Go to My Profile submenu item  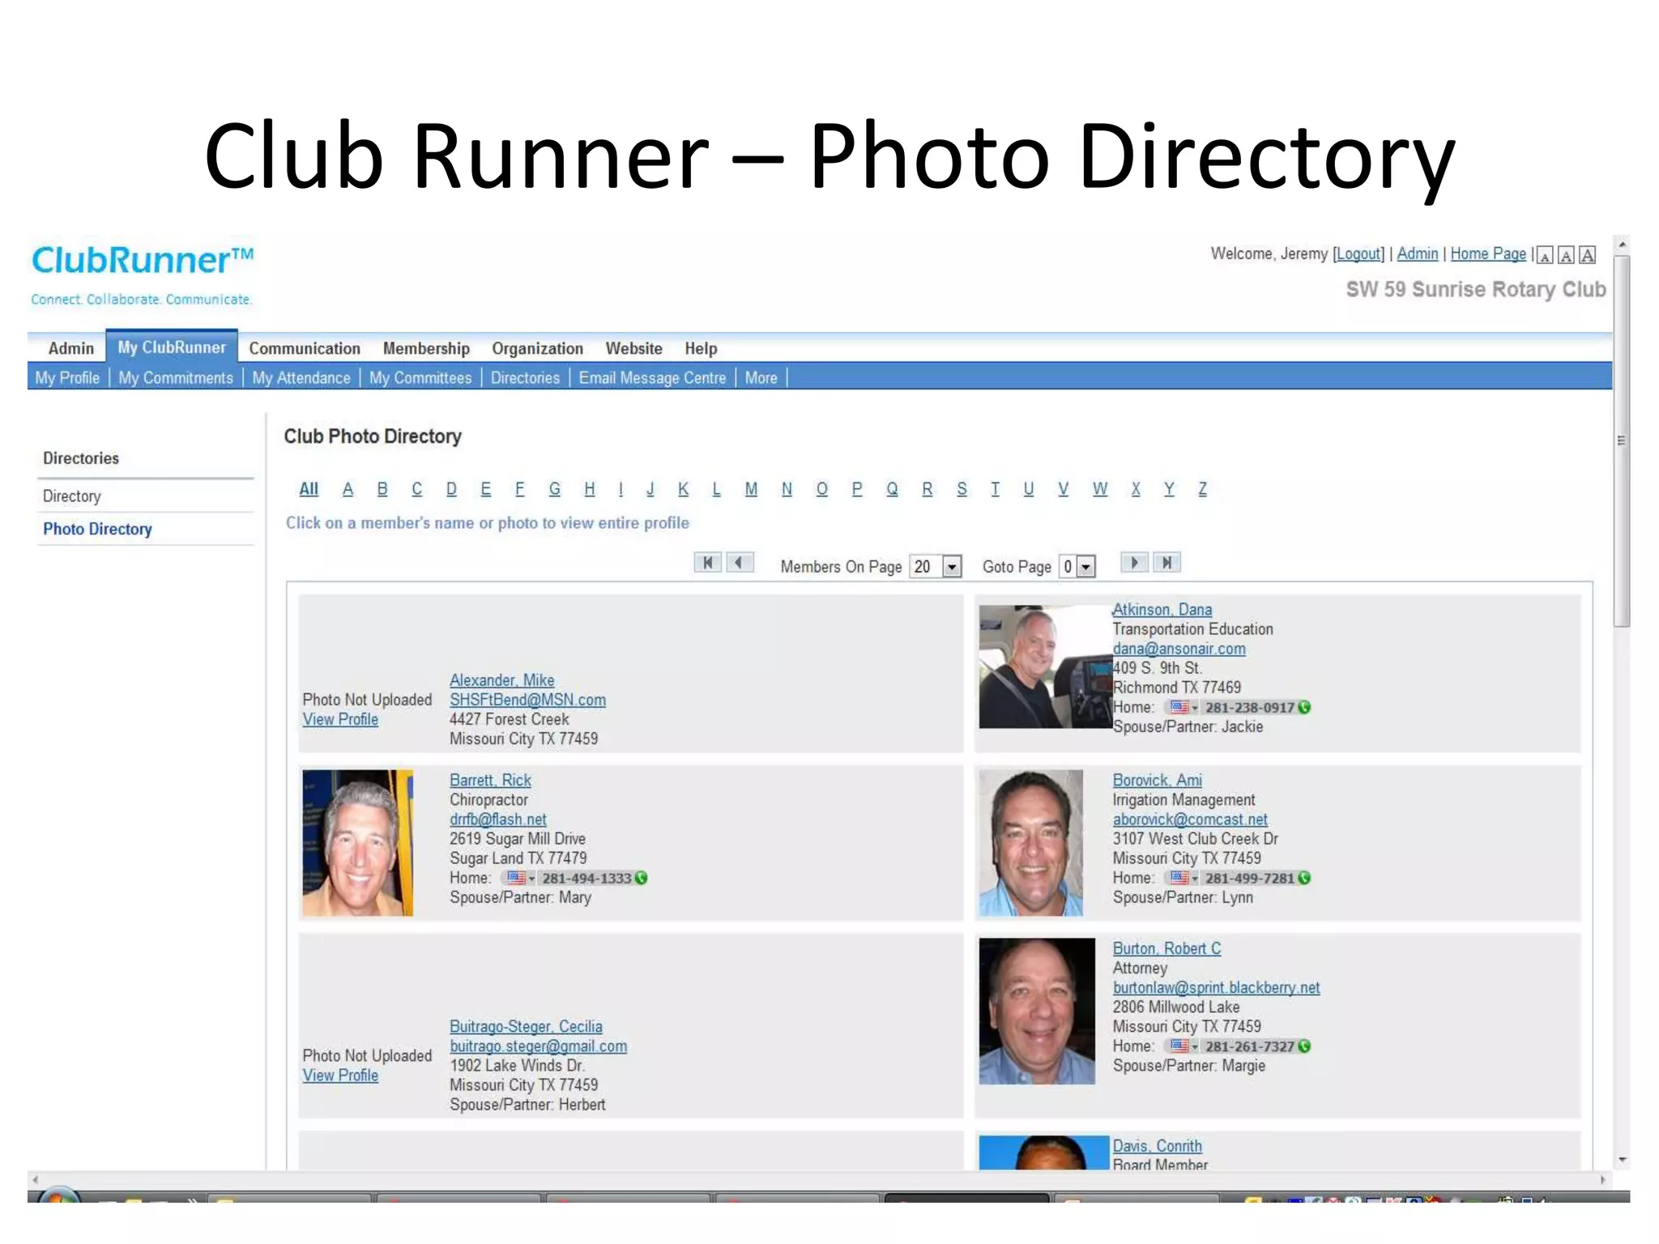(x=67, y=378)
